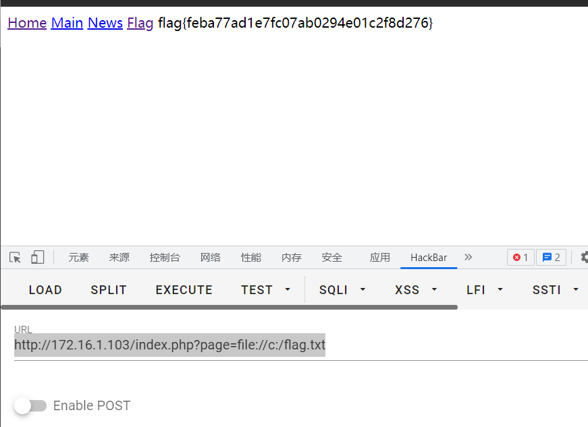Switch to the 来源 tab
The width and height of the screenshot is (588, 427).
coord(119,257)
